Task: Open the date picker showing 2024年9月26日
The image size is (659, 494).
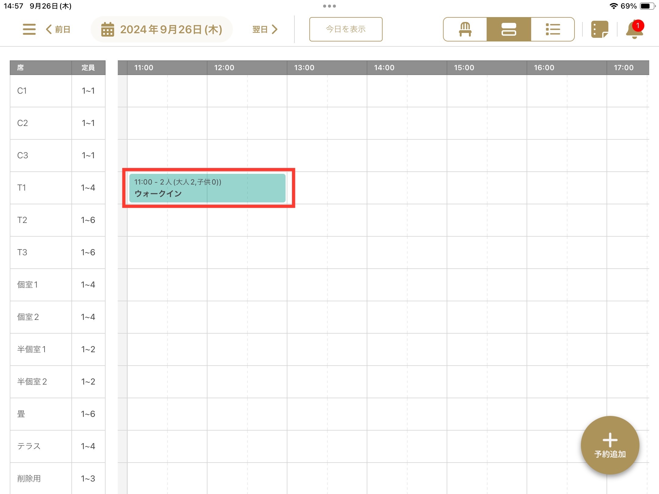Action: (x=171, y=29)
